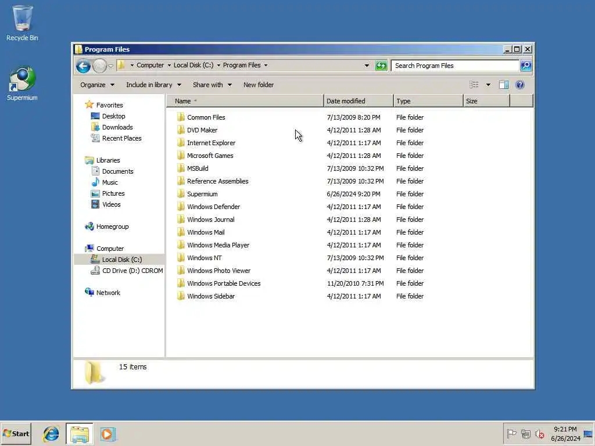Image resolution: width=595 pixels, height=446 pixels.
Task: Select Videos library
Action: tap(111, 204)
